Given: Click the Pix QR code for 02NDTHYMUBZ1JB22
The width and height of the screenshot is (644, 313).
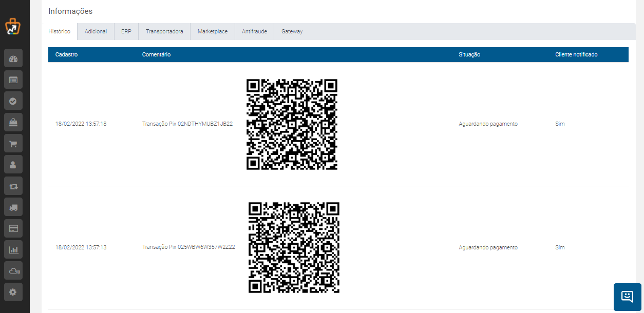Looking at the screenshot, I should [x=292, y=124].
